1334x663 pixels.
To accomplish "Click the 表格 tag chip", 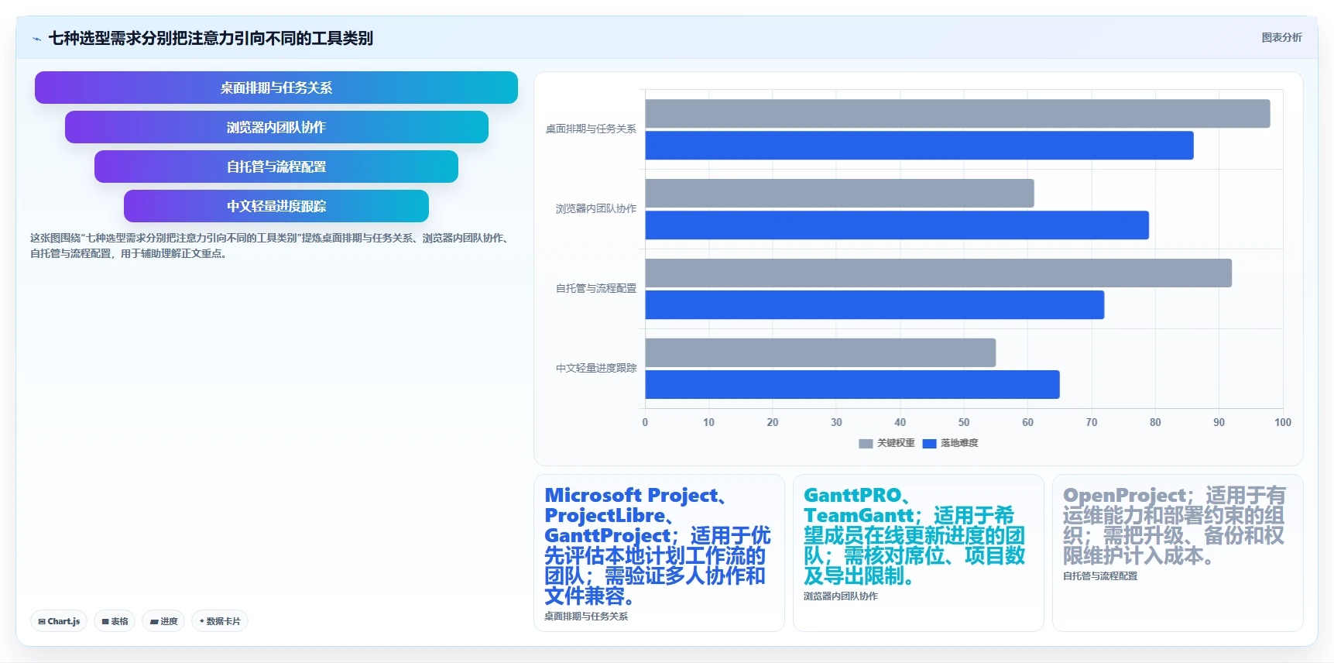I will click(115, 621).
